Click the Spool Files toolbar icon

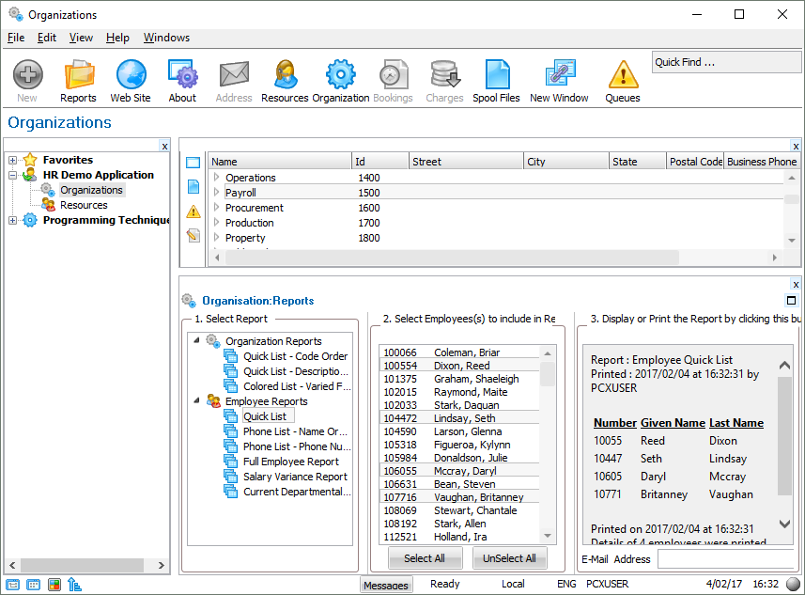pyautogui.click(x=496, y=80)
